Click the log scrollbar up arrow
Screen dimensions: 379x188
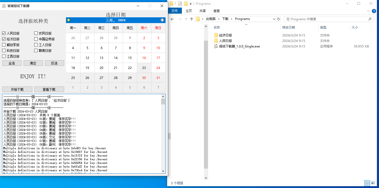(163, 96)
